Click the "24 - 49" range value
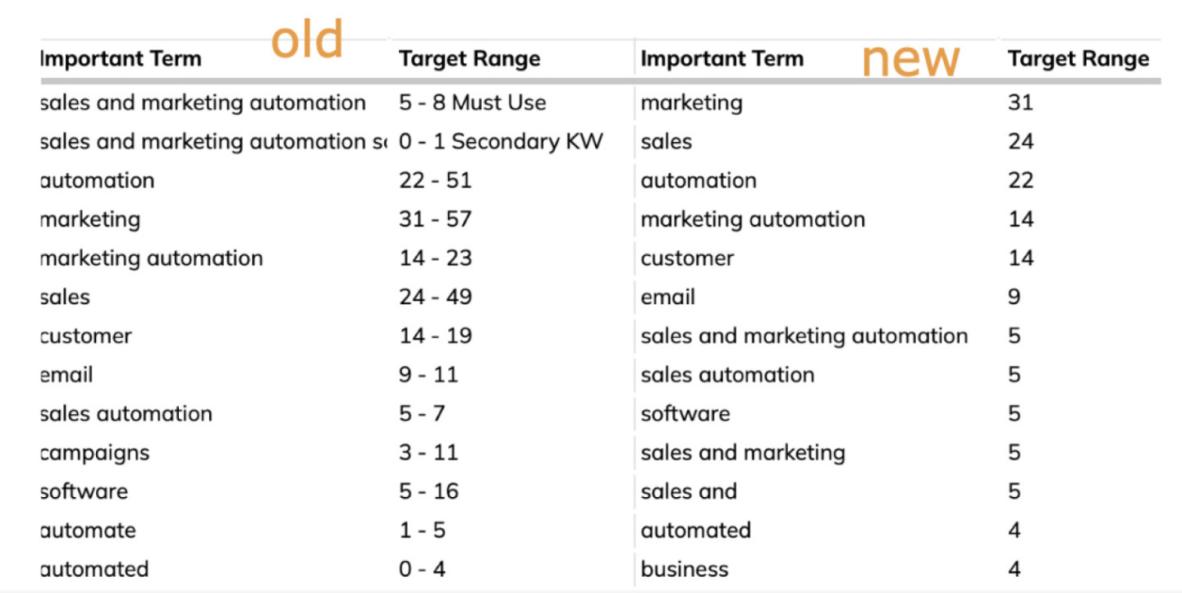The height and width of the screenshot is (593, 1182). 435,297
